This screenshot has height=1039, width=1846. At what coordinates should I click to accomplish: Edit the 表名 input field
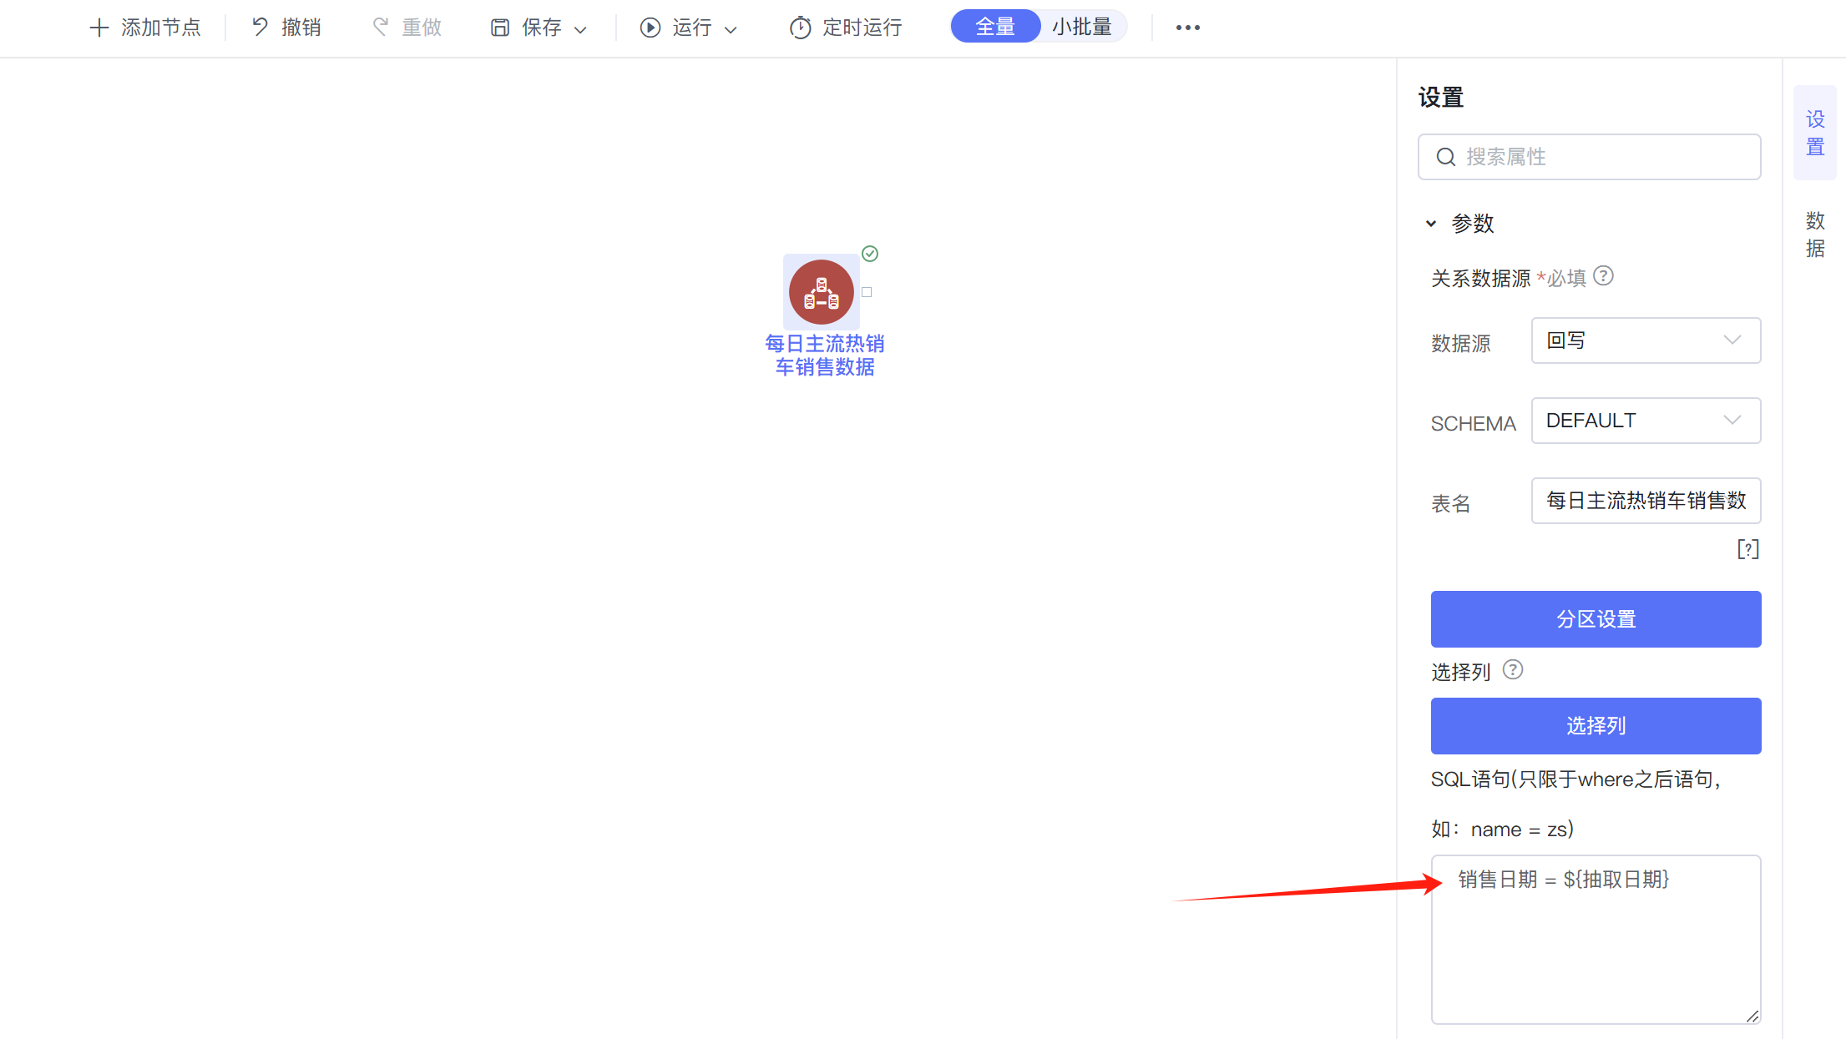coord(1646,501)
